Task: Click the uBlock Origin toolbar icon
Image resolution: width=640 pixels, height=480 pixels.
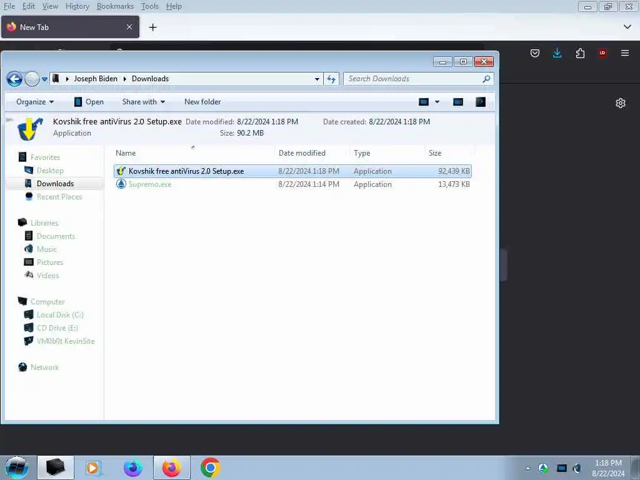Action: click(602, 53)
